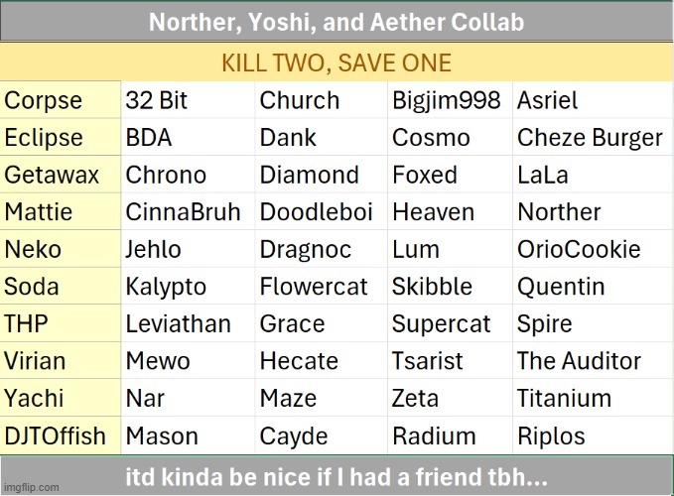This screenshot has height=496, width=674.
Task: Click the Corpse cell
Action: [x=61, y=100]
